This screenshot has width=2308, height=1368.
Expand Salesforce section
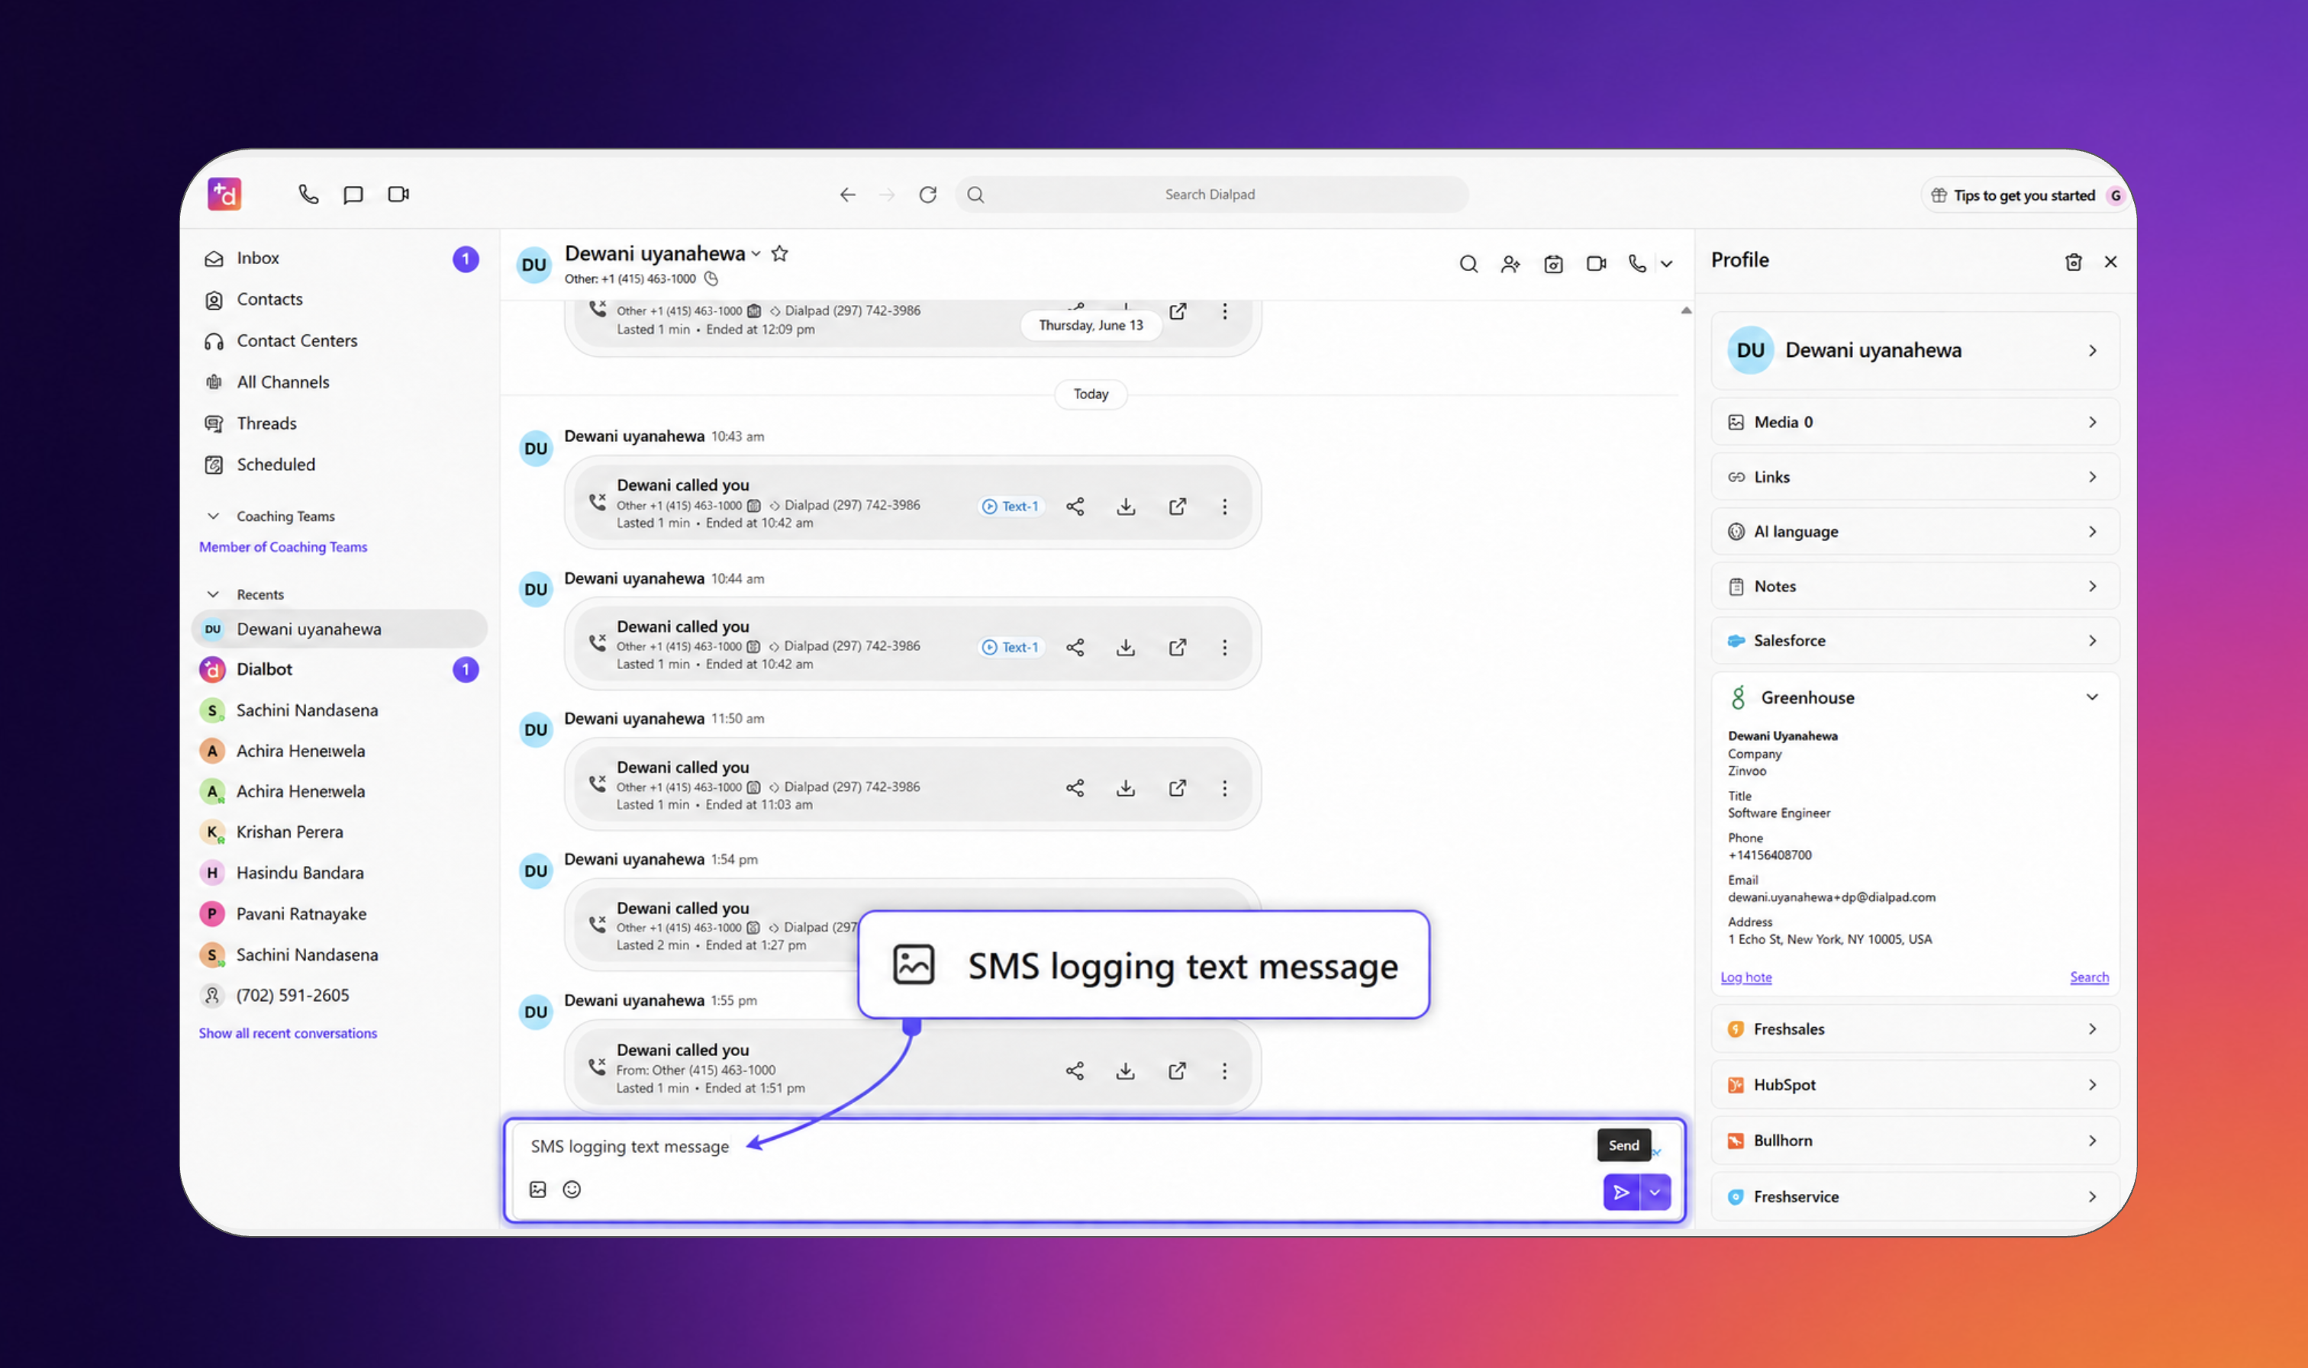tap(1915, 641)
